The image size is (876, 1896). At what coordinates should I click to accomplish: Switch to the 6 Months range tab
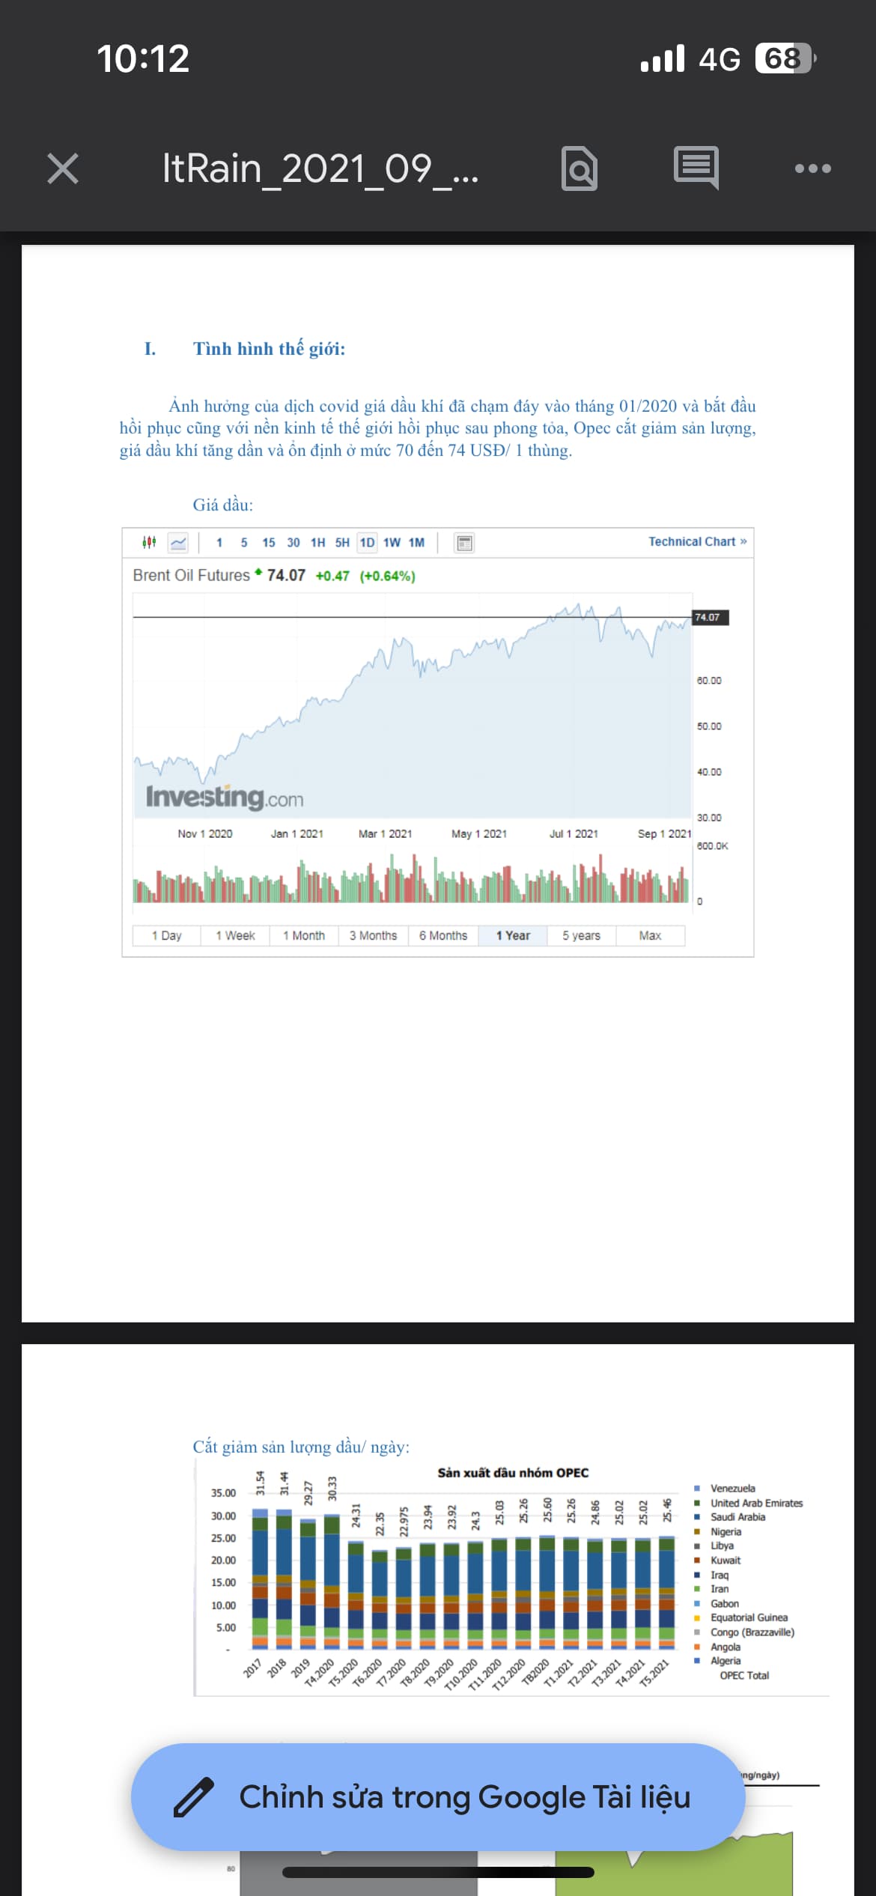click(x=443, y=935)
